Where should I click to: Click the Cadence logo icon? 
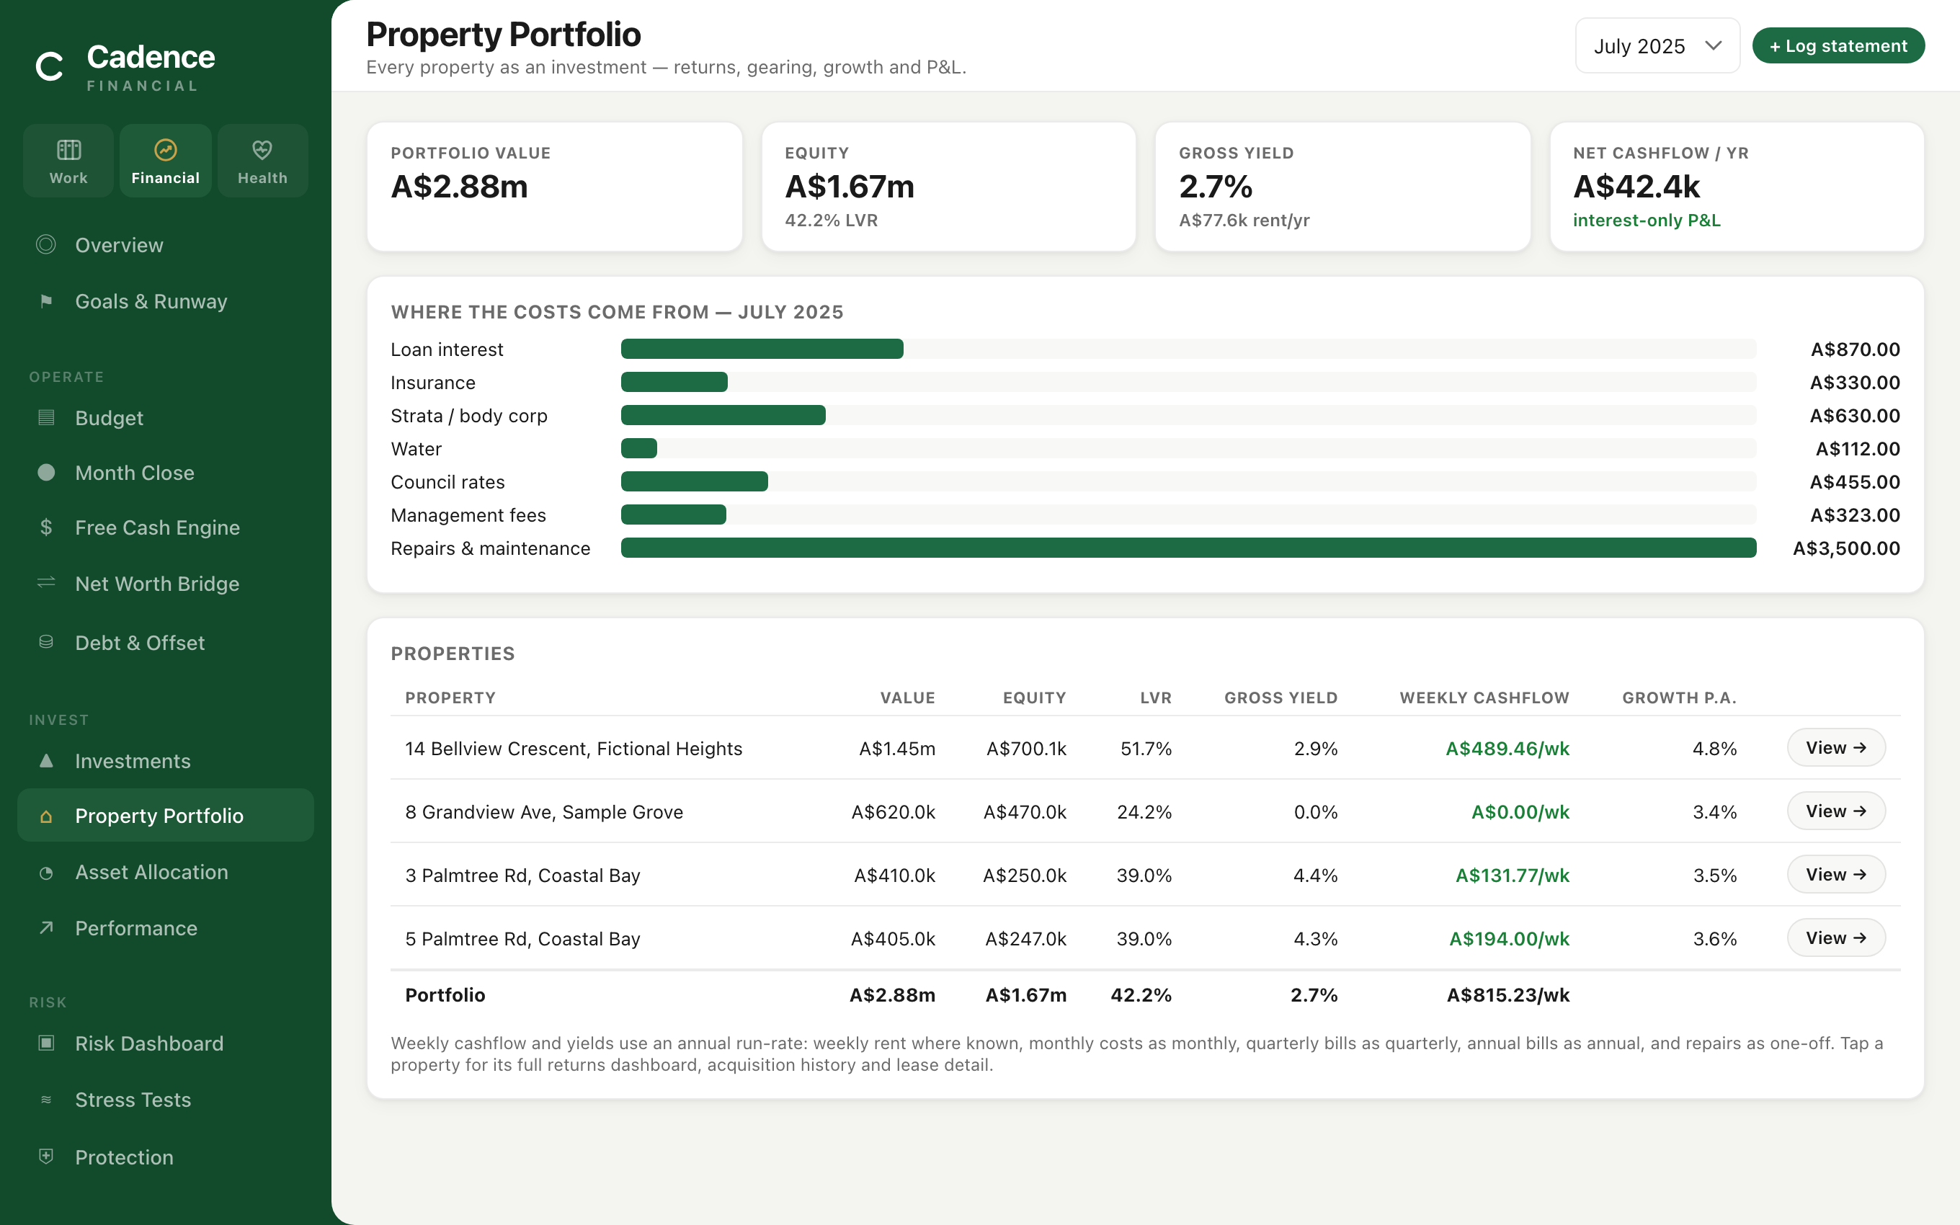click(50, 66)
